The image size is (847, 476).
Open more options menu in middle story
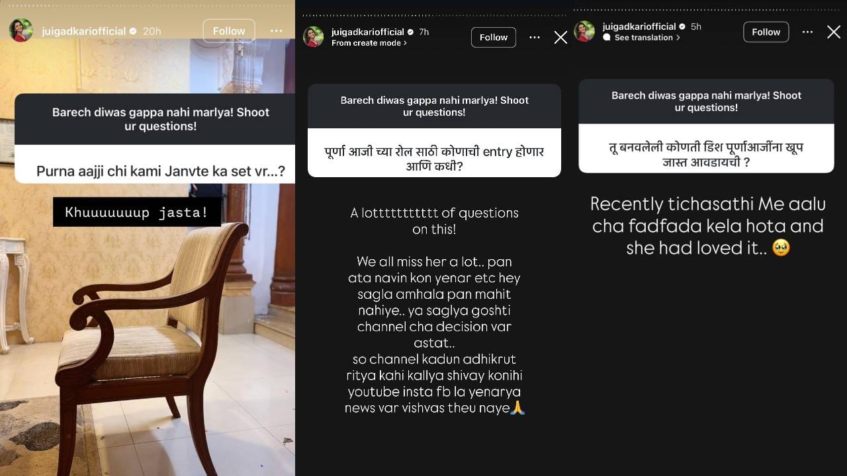tap(535, 38)
